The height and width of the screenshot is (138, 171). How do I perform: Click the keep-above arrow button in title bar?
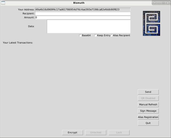(155, 3)
